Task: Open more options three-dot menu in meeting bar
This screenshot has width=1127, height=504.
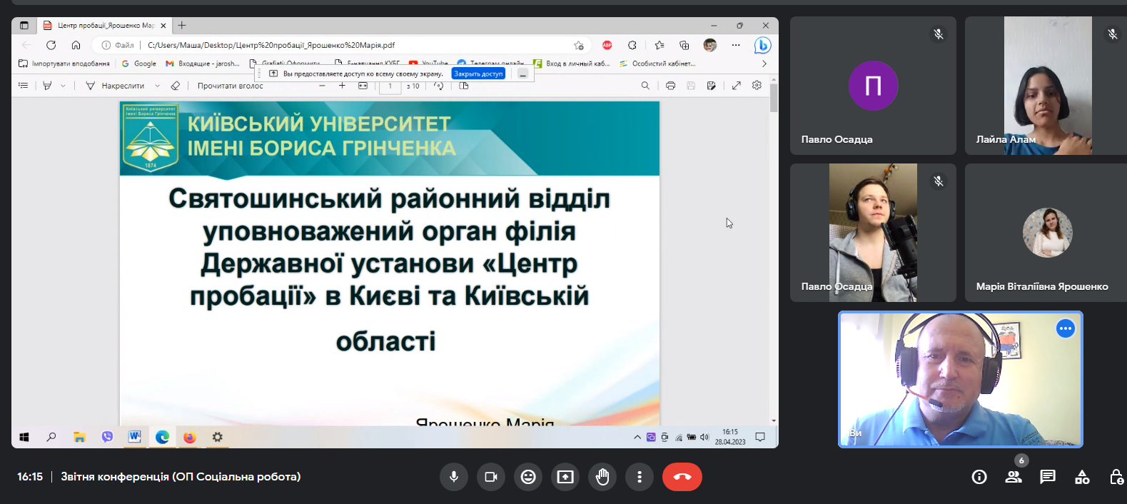Action: 640,477
